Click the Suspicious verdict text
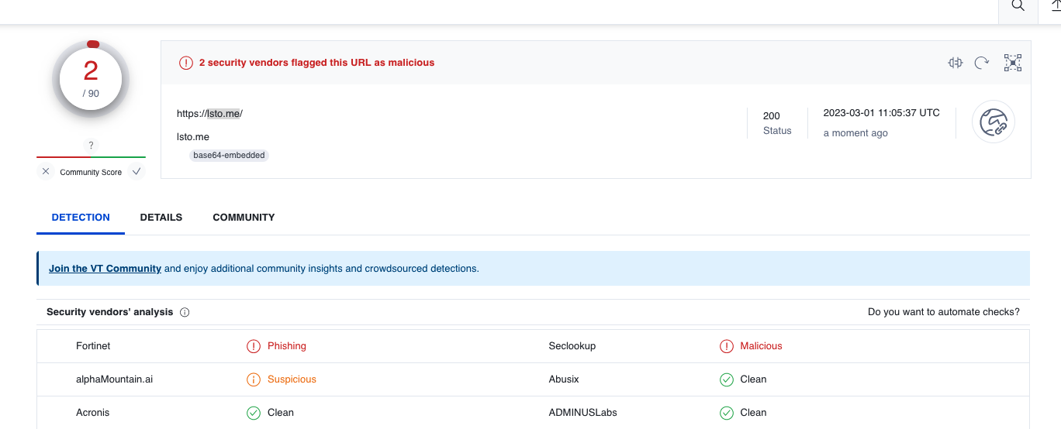The image size is (1061, 429). [x=292, y=379]
